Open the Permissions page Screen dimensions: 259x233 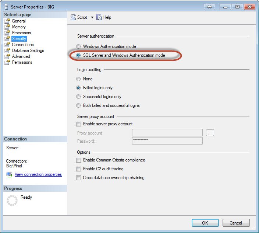click(22, 62)
